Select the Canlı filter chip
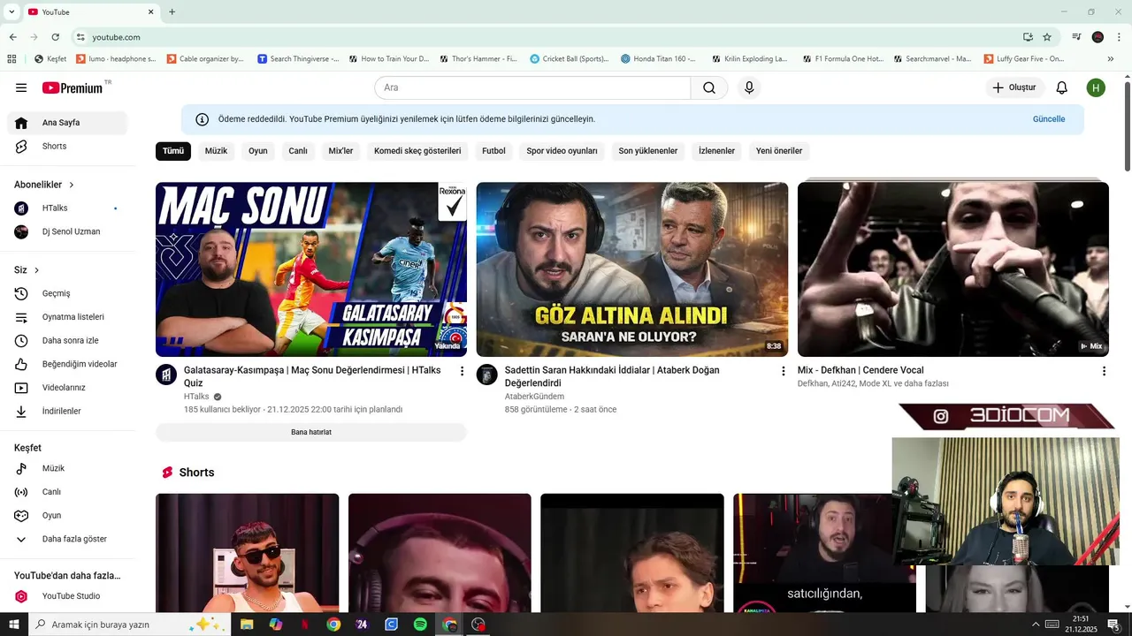1132x636 pixels. tap(298, 151)
